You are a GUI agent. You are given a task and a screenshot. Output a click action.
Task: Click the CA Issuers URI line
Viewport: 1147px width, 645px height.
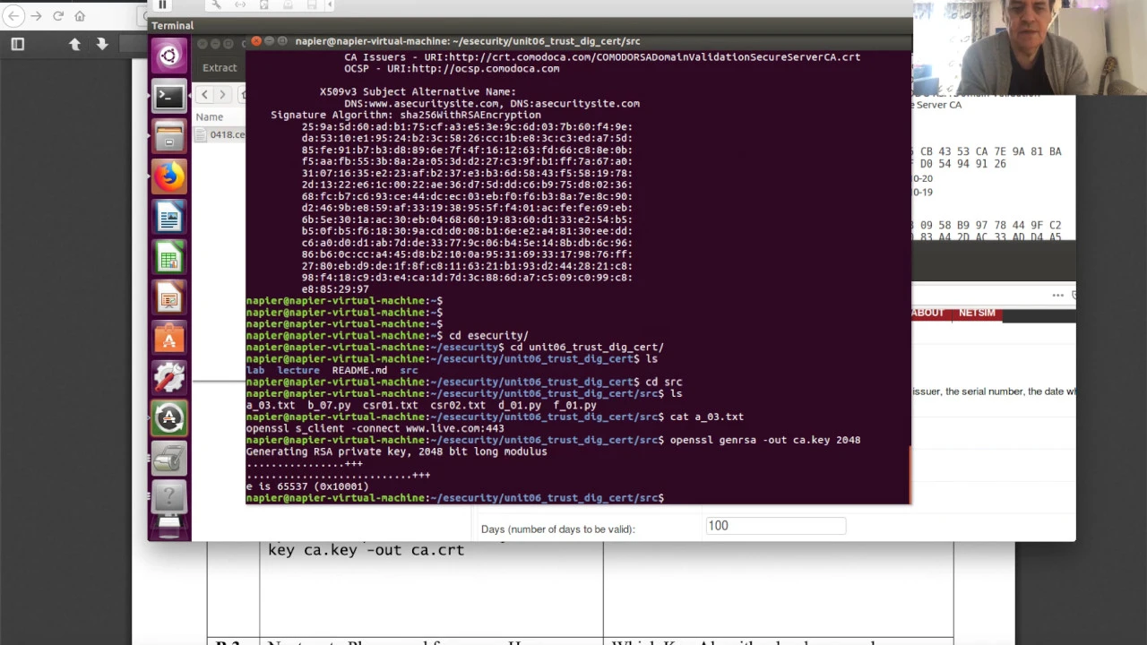pos(602,56)
